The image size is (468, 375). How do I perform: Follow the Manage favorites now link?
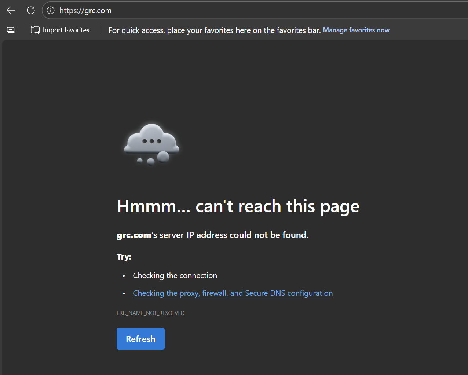click(x=356, y=30)
